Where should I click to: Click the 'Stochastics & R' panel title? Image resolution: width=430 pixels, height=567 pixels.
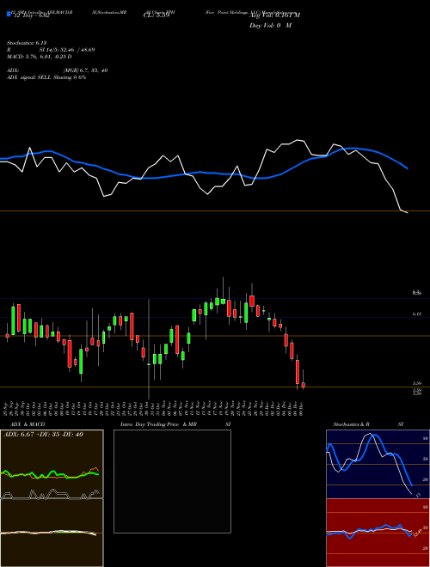coord(351,424)
